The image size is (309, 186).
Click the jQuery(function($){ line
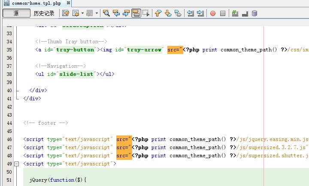pyautogui.click(x=58, y=180)
